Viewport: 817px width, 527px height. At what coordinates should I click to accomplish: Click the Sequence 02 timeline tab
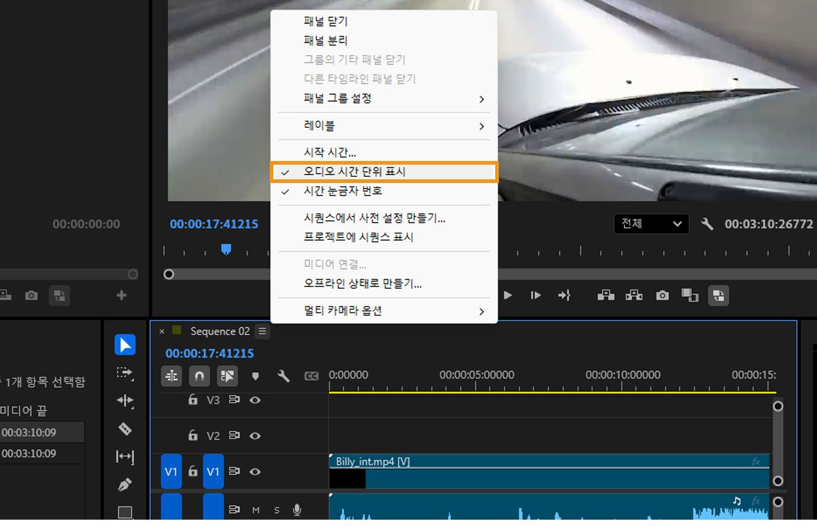(x=219, y=331)
